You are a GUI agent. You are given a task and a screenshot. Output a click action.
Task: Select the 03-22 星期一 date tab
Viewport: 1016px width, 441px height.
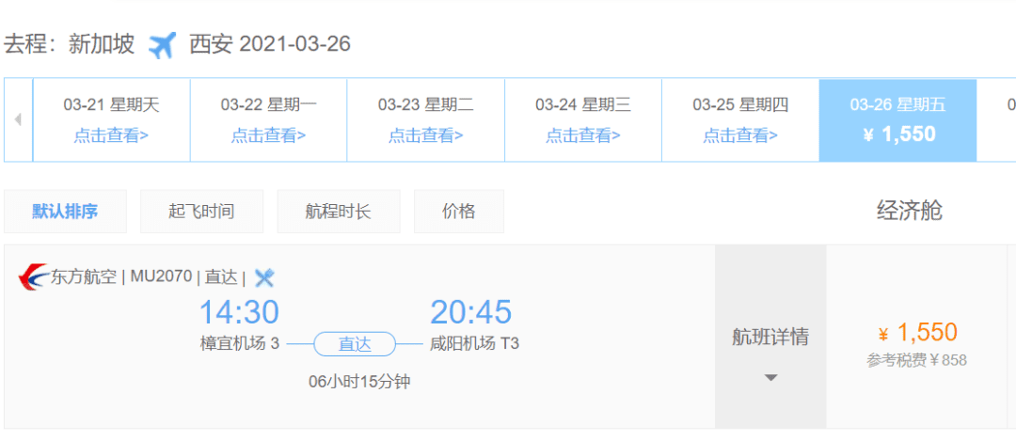point(269,119)
